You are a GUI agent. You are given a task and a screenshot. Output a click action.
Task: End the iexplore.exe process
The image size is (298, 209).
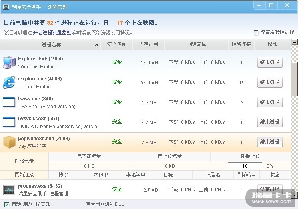click(270, 82)
